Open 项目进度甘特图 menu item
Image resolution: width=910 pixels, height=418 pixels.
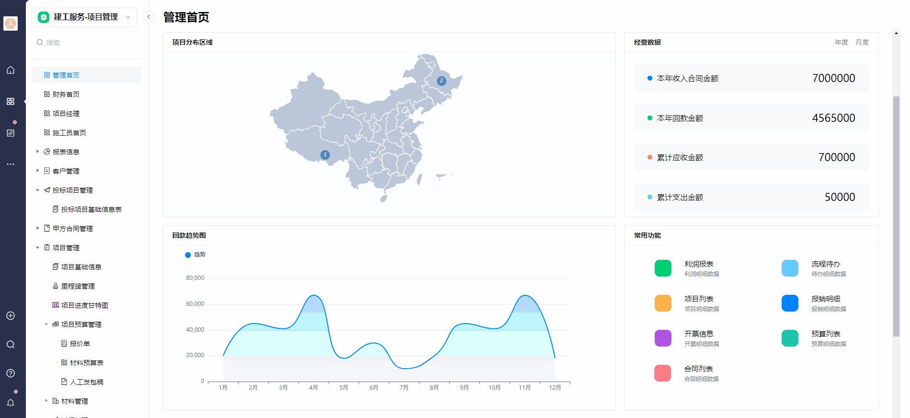[x=84, y=305]
